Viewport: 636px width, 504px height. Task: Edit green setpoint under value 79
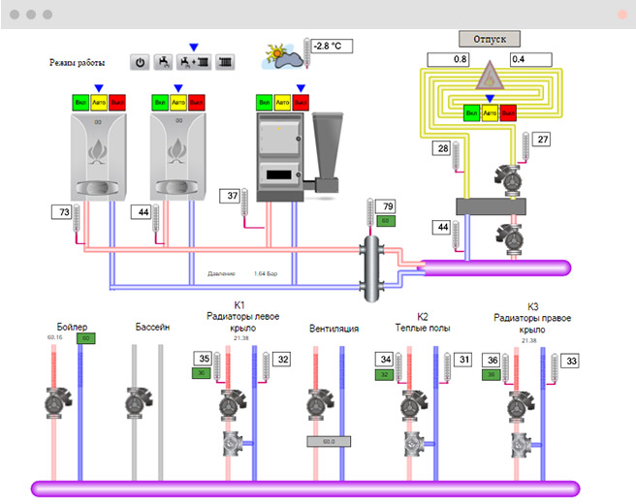click(386, 221)
